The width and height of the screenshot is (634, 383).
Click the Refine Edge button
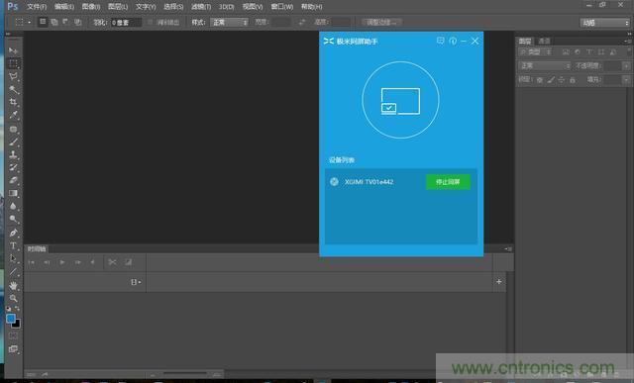(x=381, y=22)
